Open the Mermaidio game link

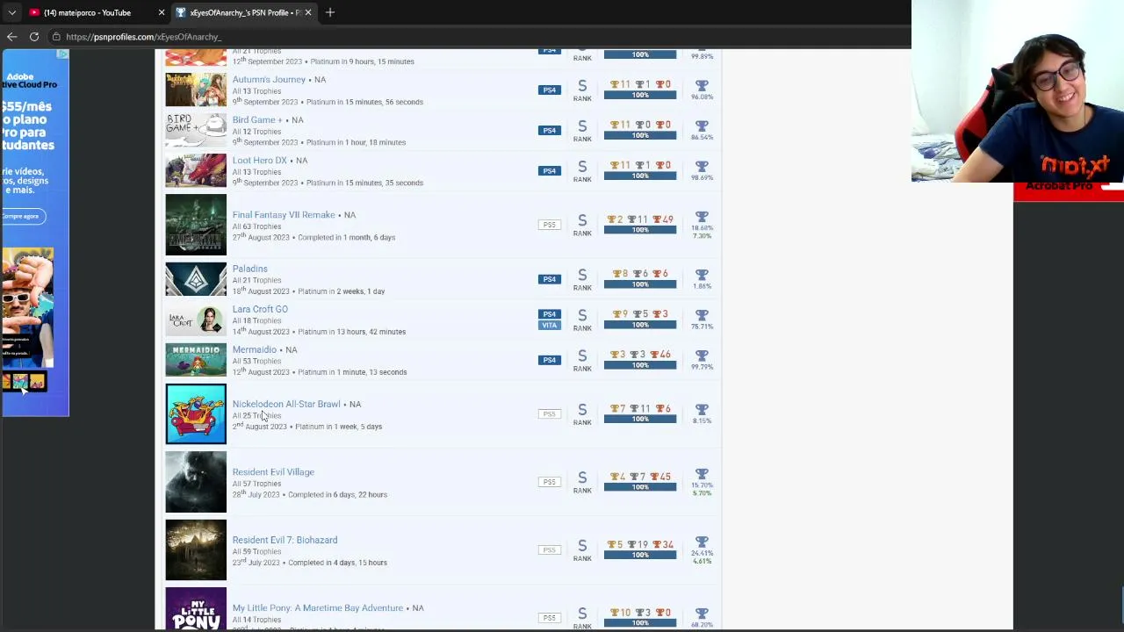pyautogui.click(x=254, y=350)
